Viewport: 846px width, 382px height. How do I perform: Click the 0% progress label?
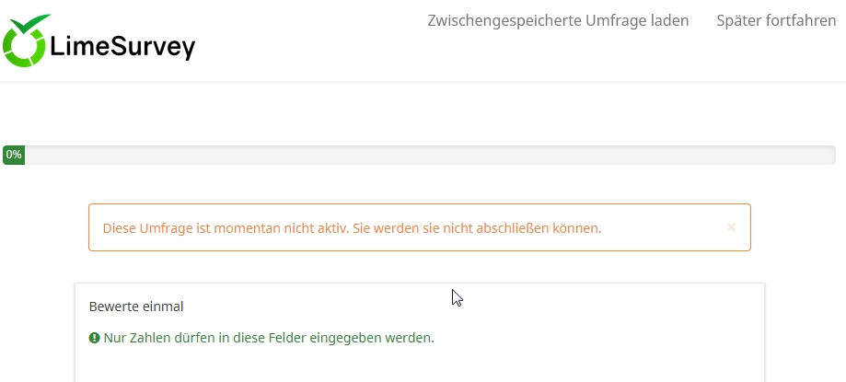[x=14, y=155]
